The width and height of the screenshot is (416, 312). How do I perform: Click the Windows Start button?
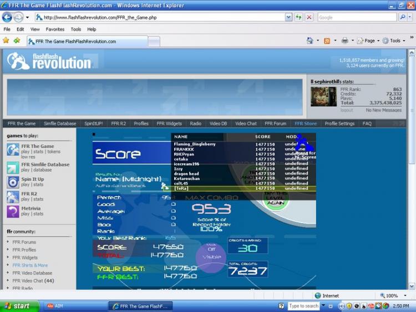pyautogui.click(x=19, y=306)
